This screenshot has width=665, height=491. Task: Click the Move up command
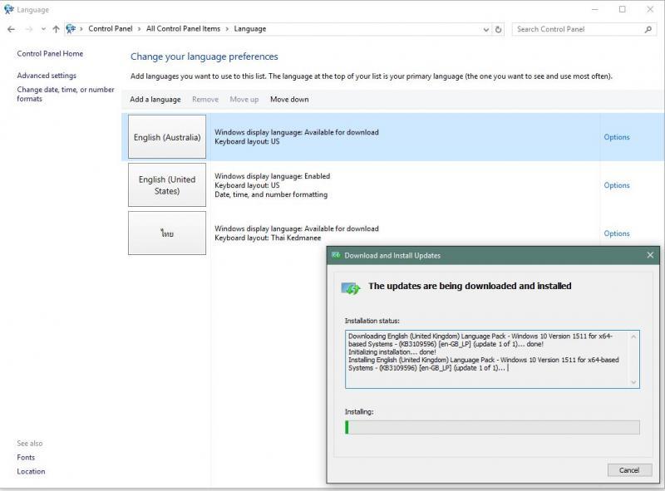coord(244,99)
